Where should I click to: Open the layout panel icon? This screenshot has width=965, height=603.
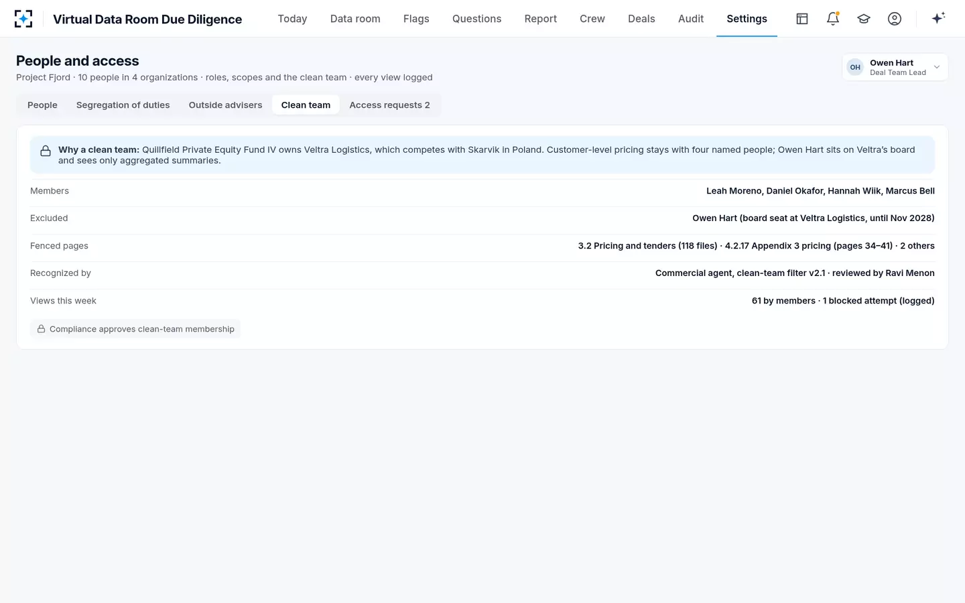(x=802, y=19)
